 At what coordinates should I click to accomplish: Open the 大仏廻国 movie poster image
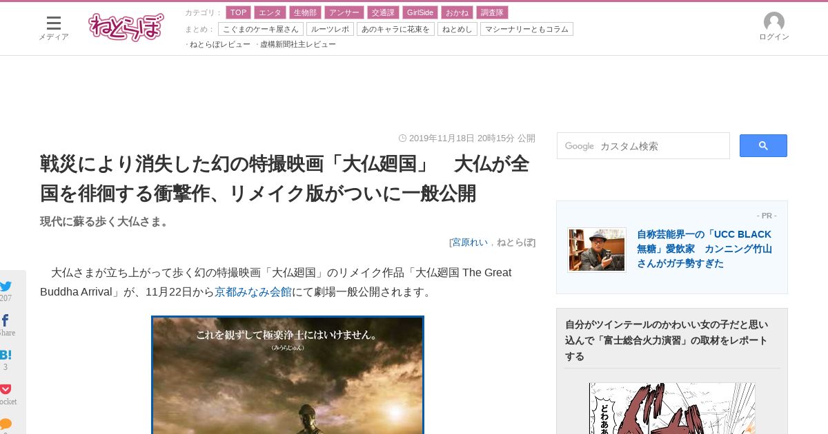288,375
